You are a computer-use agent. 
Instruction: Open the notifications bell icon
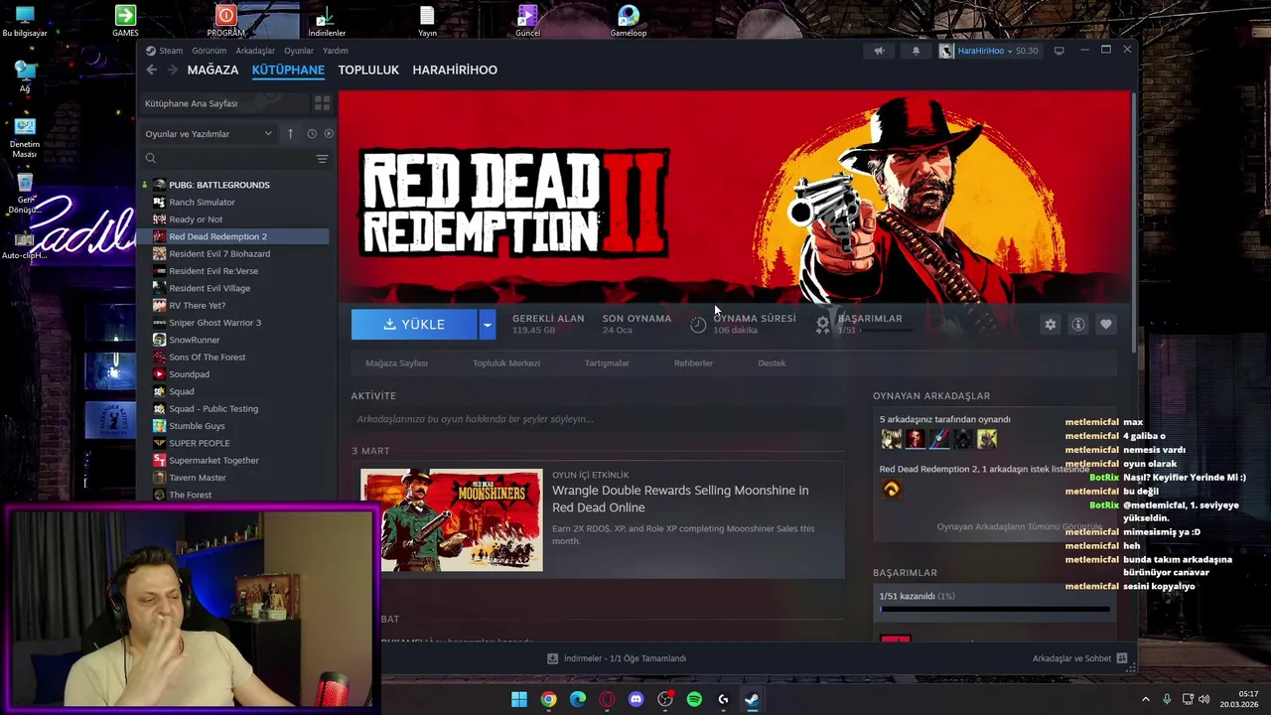coord(916,51)
